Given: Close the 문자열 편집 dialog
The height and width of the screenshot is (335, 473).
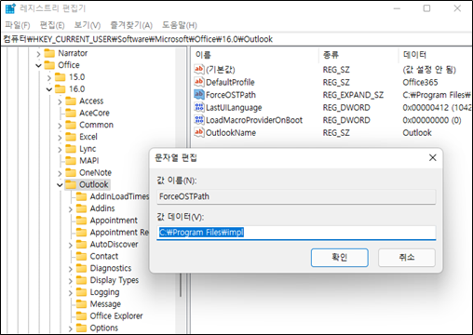Looking at the screenshot, I should (x=433, y=157).
